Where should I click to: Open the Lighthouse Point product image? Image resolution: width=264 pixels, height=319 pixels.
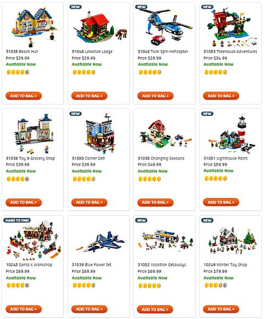click(x=232, y=134)
